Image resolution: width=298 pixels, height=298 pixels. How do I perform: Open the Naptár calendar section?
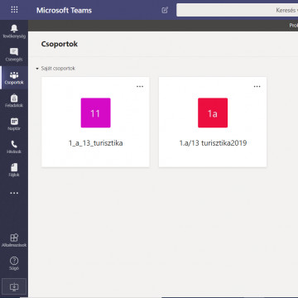14,124
